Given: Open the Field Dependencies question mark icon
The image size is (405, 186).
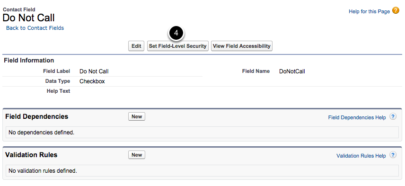Looking at the screenshot, I should click(393, 116).
